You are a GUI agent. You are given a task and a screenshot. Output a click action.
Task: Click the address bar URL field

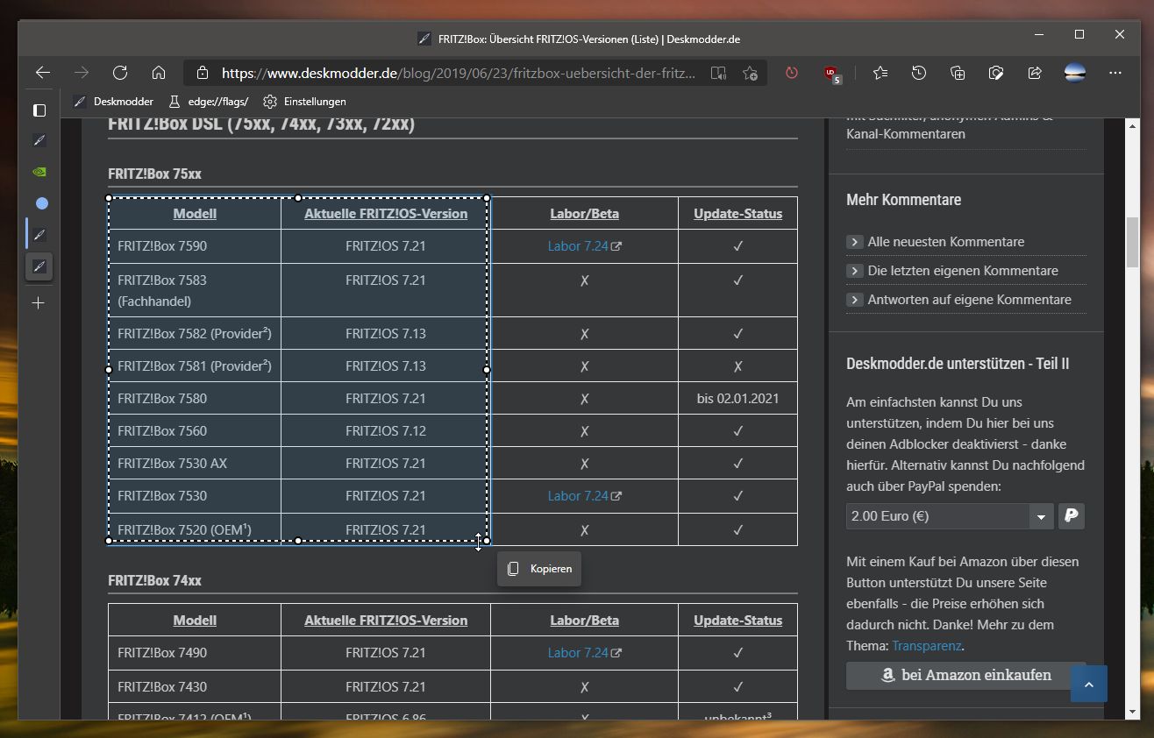click(459, 73)
